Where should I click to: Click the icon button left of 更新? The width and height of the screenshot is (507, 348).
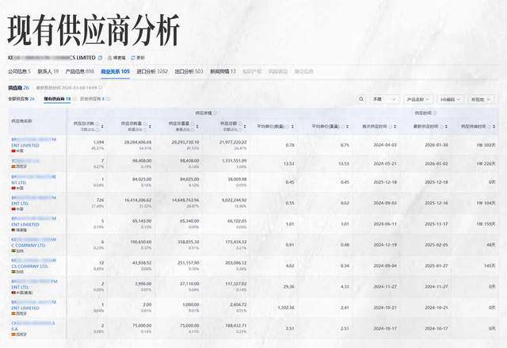(116, 58)
